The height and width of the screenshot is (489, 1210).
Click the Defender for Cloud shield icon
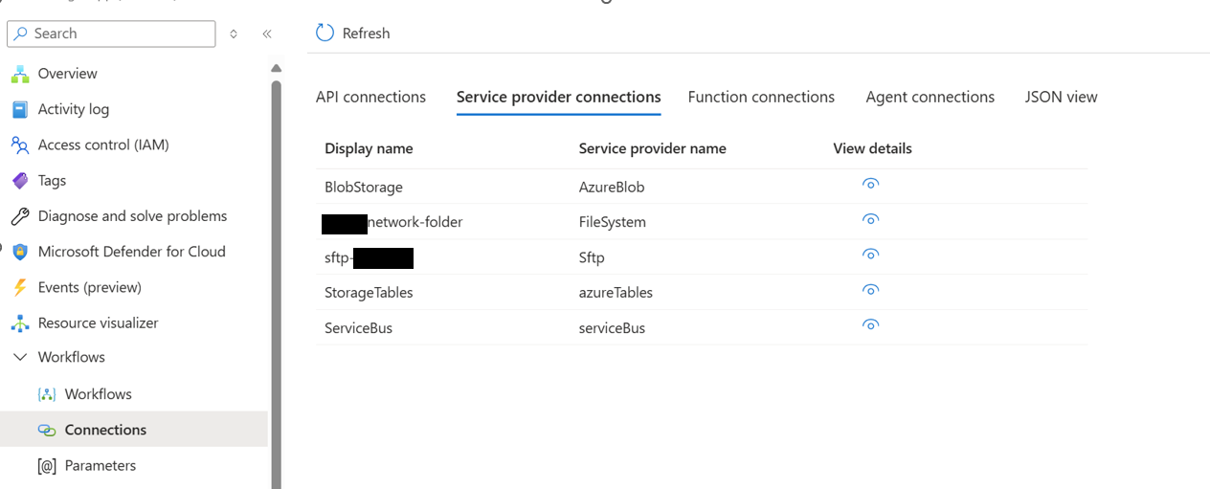click(20, 252)
